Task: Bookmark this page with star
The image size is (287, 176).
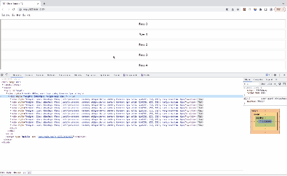Action: point(238,9)
